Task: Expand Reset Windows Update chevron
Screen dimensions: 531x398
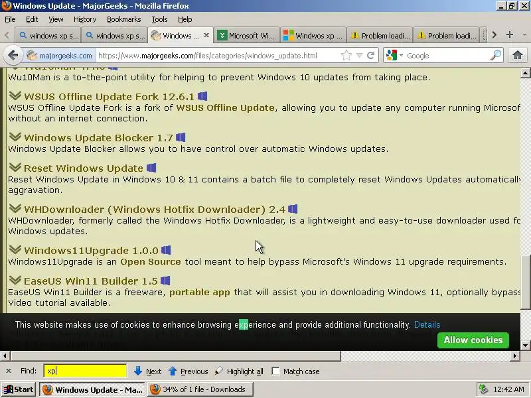Action: (15, 168)
